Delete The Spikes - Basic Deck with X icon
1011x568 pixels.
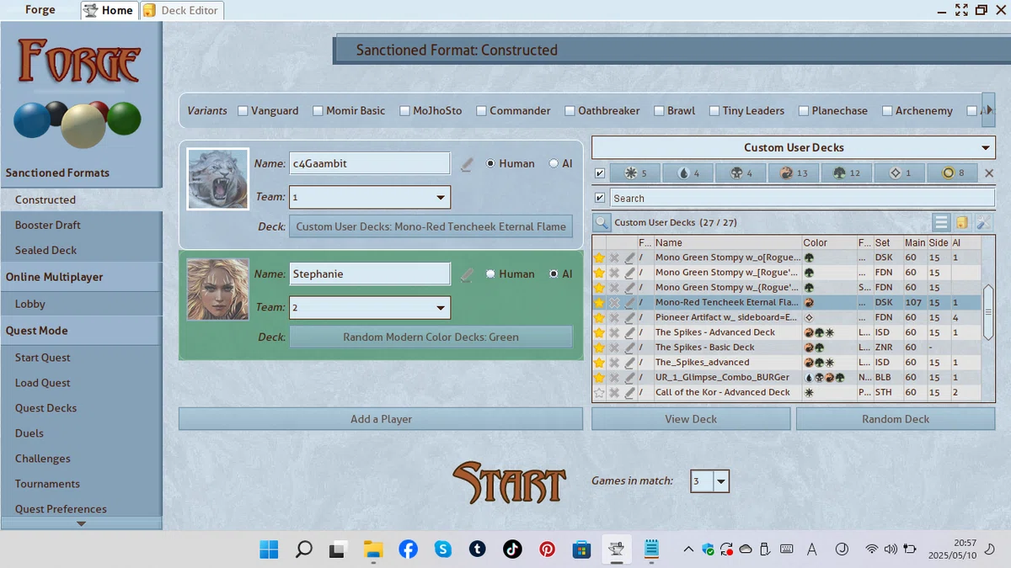coord(614,348)
